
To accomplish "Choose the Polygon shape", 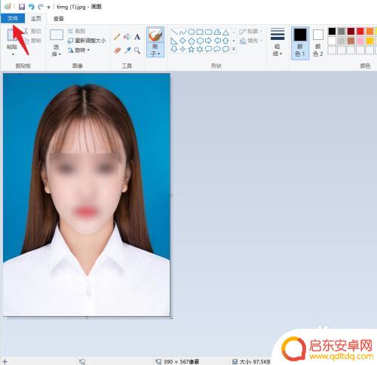I will pyautogui.click(x=217, y=32).
